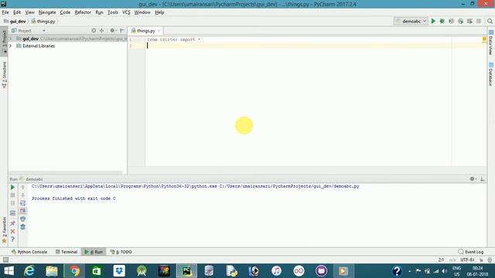Screen dimensions: 495x278
Task: Open Run panel settings gear
Action: click(473, 178)
